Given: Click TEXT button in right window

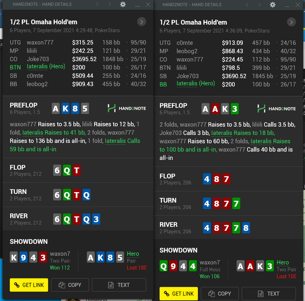Looking at the screenshot, I should (x=269, y=294).
